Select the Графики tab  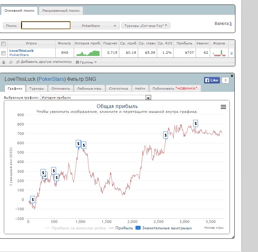(x=15, y=88)
